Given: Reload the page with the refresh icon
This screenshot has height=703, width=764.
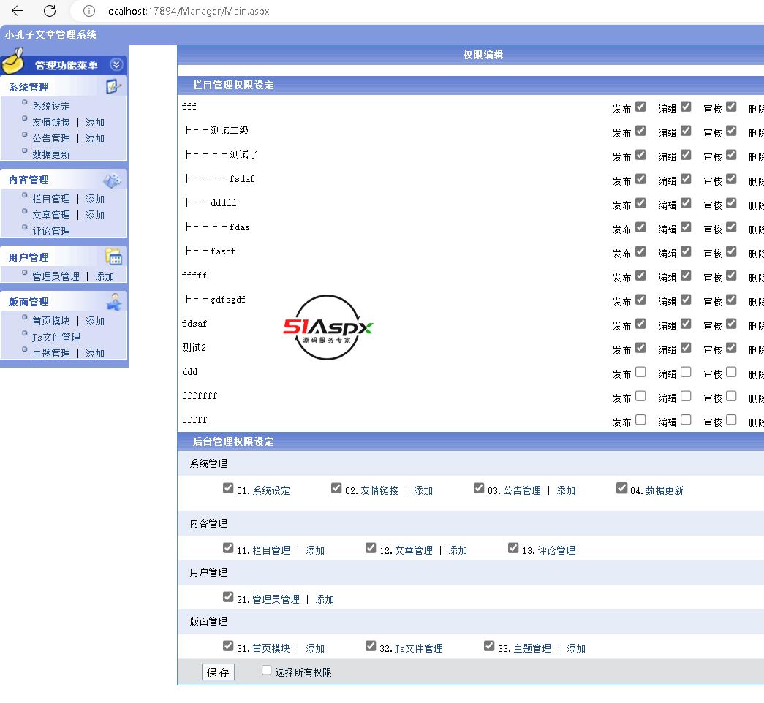Looking at the screenshot, I should coord(50,11).
